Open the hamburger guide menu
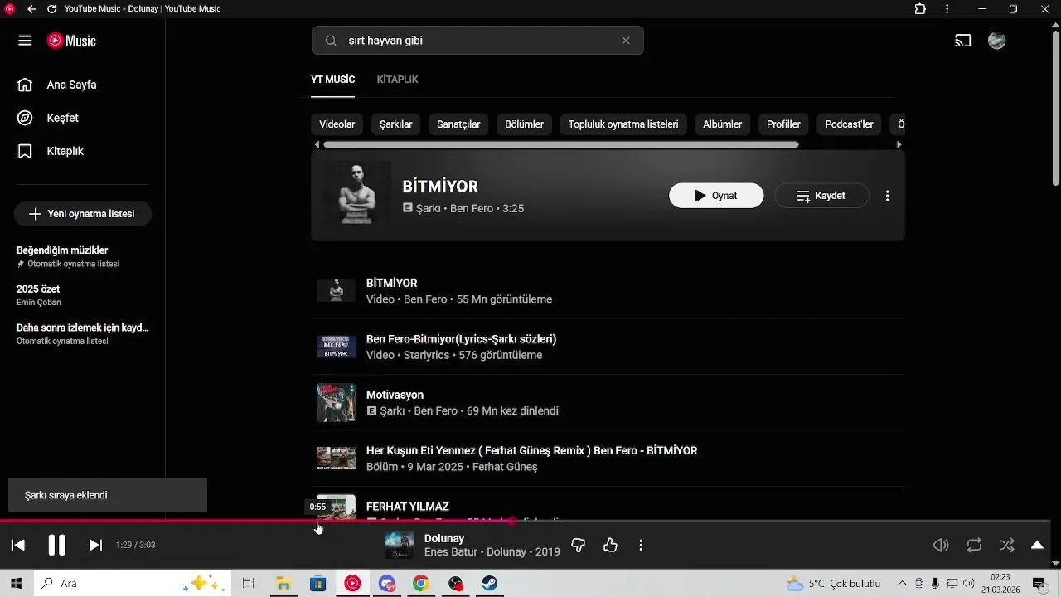The height and width of the screenshot is (597, 1061). (25, 41)
